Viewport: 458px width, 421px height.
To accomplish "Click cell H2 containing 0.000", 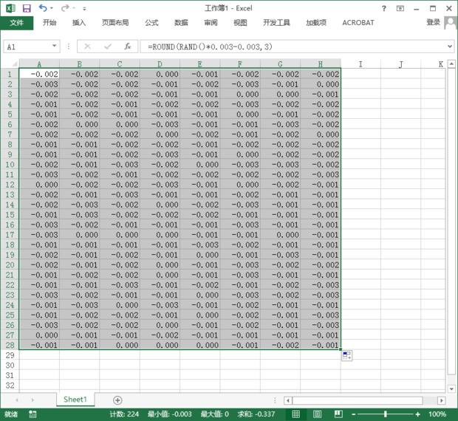I will click(x=321, y=84).
